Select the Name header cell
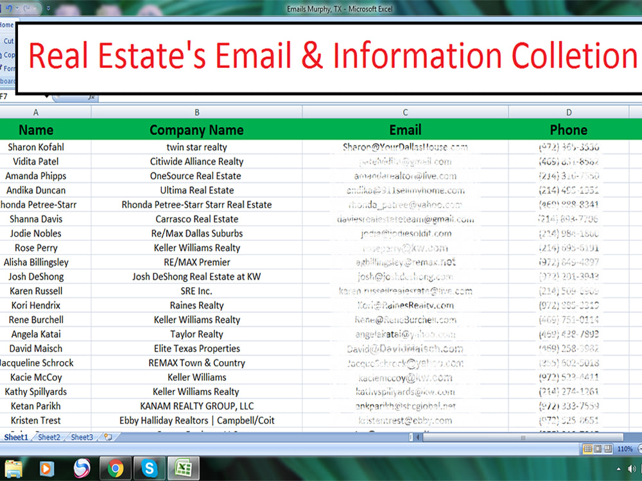 pos(36,130)
